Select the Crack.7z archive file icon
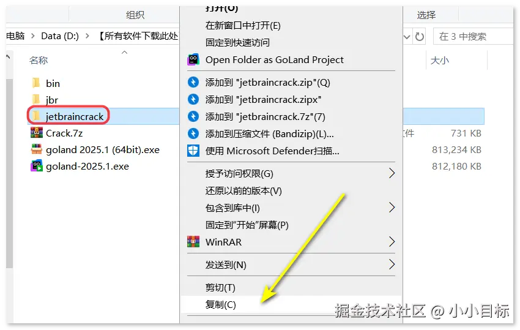 [37, 133]
